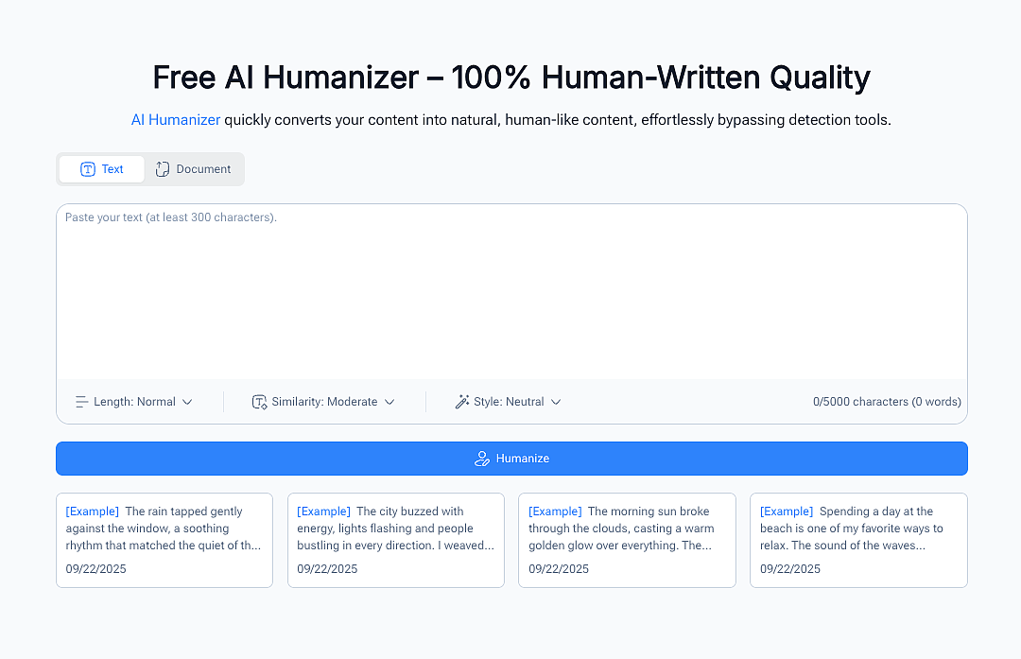Choose the city buzzed with energy example

coord(396,540)
